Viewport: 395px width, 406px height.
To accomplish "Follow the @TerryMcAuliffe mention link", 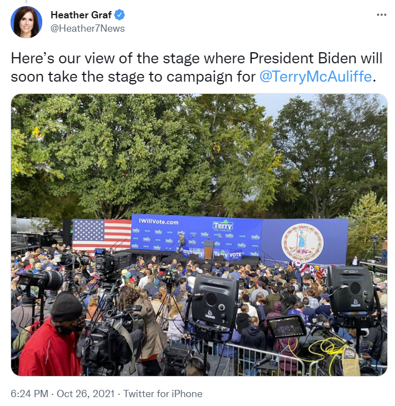I will pyautogui.click(x=316, y=77).
